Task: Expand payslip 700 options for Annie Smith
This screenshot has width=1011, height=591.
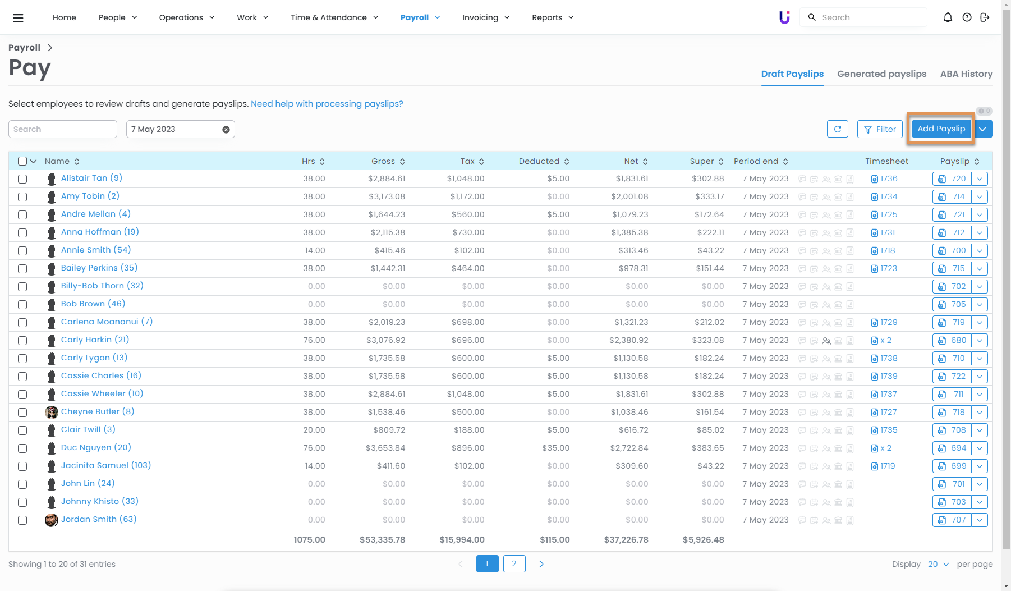Action: 980,251
